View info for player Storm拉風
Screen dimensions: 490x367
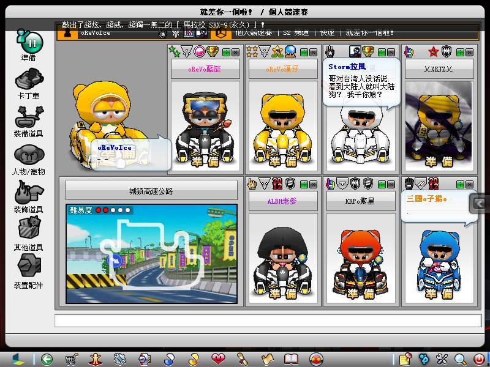(x=382, y=52)
